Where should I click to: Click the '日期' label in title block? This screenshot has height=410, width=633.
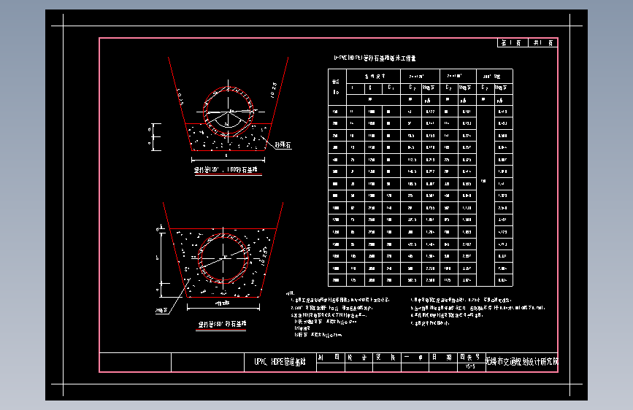pyautogui.click(x=442, y=357)
